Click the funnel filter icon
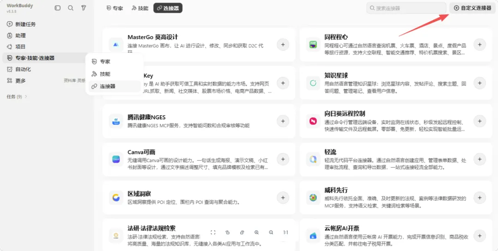498x251 pixels. click(x=83, y=8)
